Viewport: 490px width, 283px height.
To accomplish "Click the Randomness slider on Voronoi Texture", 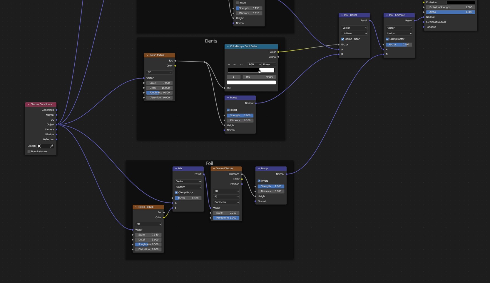I will pyautogui.click(x=226, y=218).
